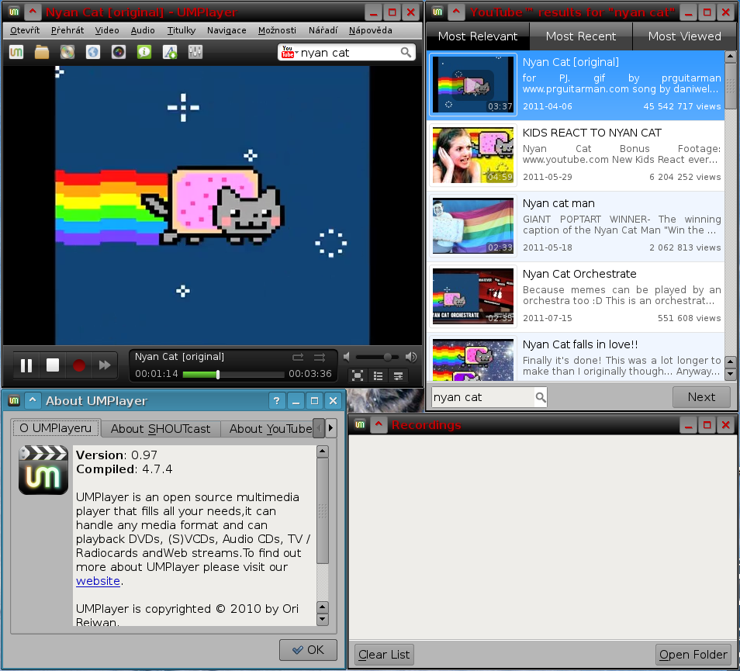Pause playback of Nyan Cat
The height and width of the screenshot is (671, 740).
pyautogui.click(x=26, y=365)
